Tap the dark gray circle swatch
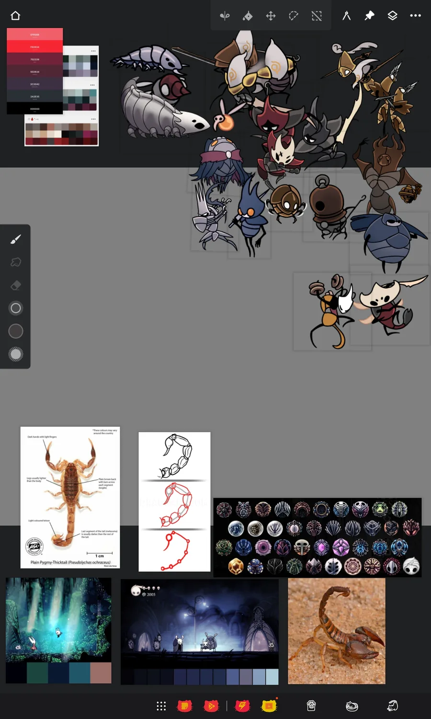 [15, 331]
